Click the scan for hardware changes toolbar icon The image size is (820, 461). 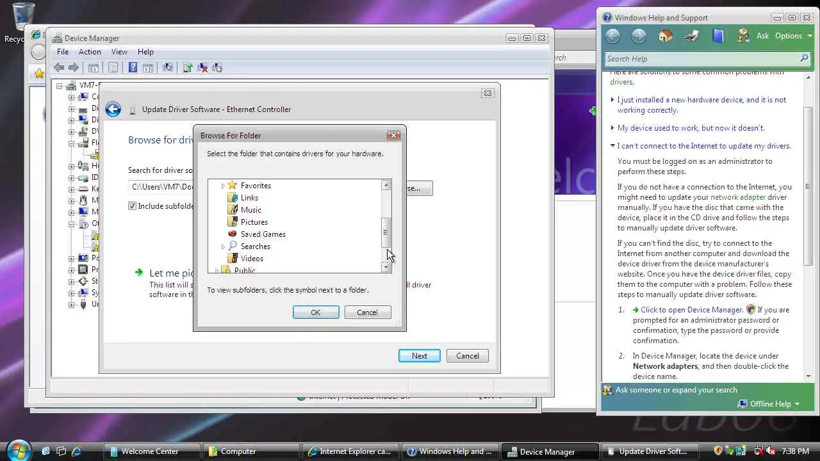(x=168, y=67)
